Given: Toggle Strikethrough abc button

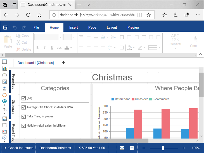Looking at the screenshot, I should pyautogui.click(x=59, y=48).
